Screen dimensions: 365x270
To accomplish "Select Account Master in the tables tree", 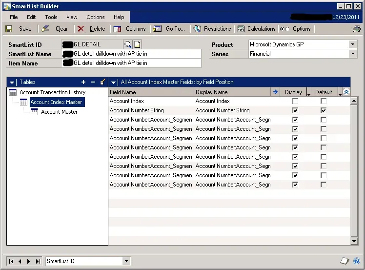I will [59, 112].
